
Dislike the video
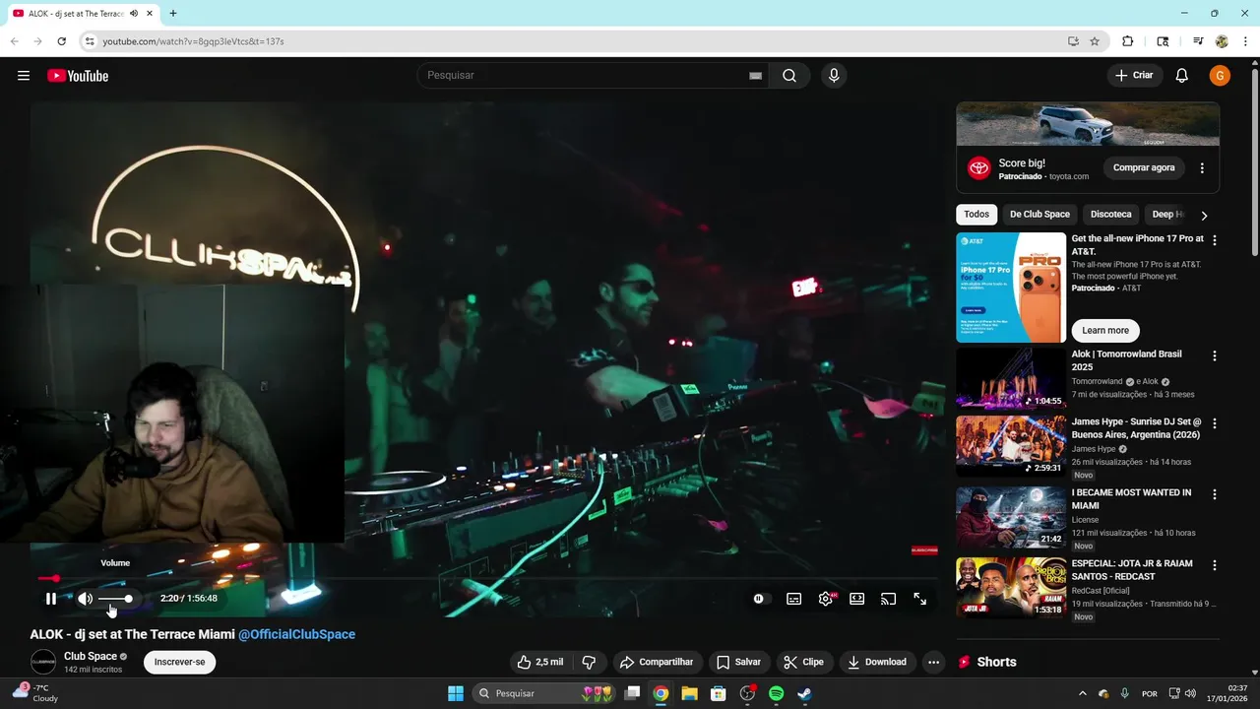(x=589, y=662)
